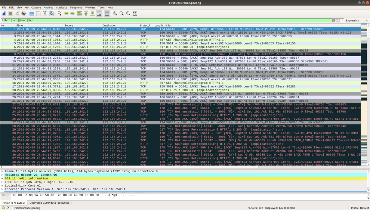Zoom out main window text
Viewport: 370px width, 210px height.
pos(122,14)
